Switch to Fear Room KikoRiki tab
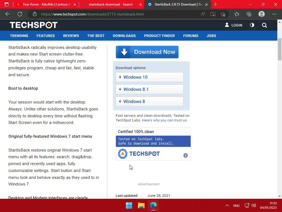 [x=46, y=4]
